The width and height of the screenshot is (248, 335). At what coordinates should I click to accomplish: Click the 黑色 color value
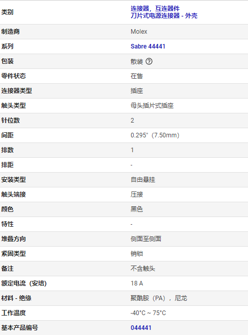pyautogui.click(x=137, y=209)
